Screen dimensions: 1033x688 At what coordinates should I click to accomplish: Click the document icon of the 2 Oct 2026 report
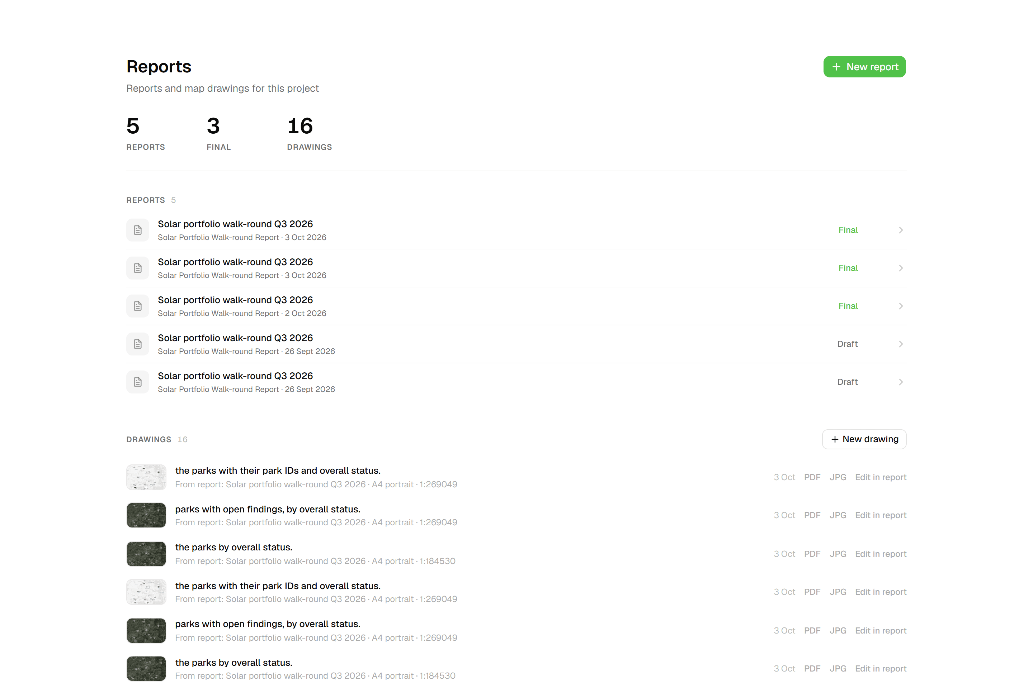tap(138, 306)
